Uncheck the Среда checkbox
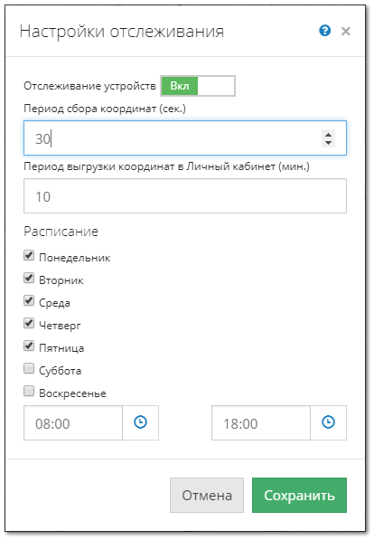The width and height of the screenshot is (374, 540). (29, 300)
